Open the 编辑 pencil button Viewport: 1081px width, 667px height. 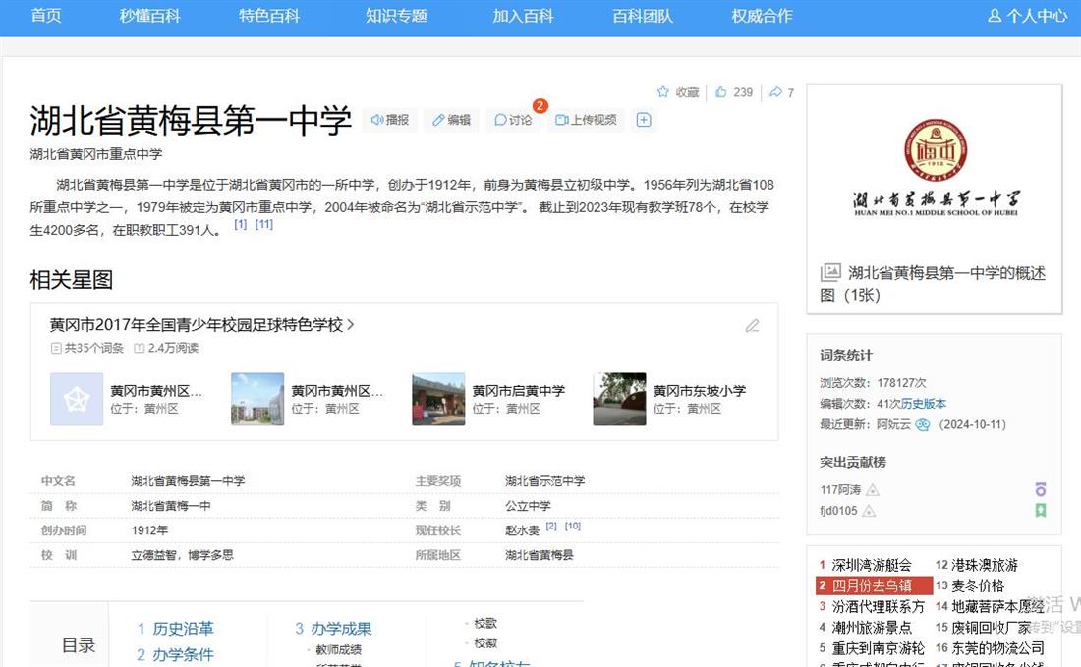(x=451, y=120)
